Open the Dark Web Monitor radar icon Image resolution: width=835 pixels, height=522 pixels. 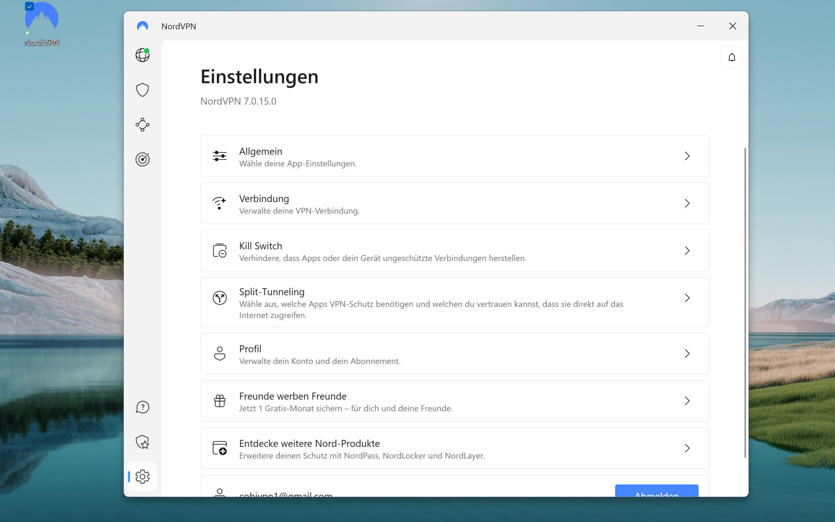pyautogui.click(x=142, y=159)
